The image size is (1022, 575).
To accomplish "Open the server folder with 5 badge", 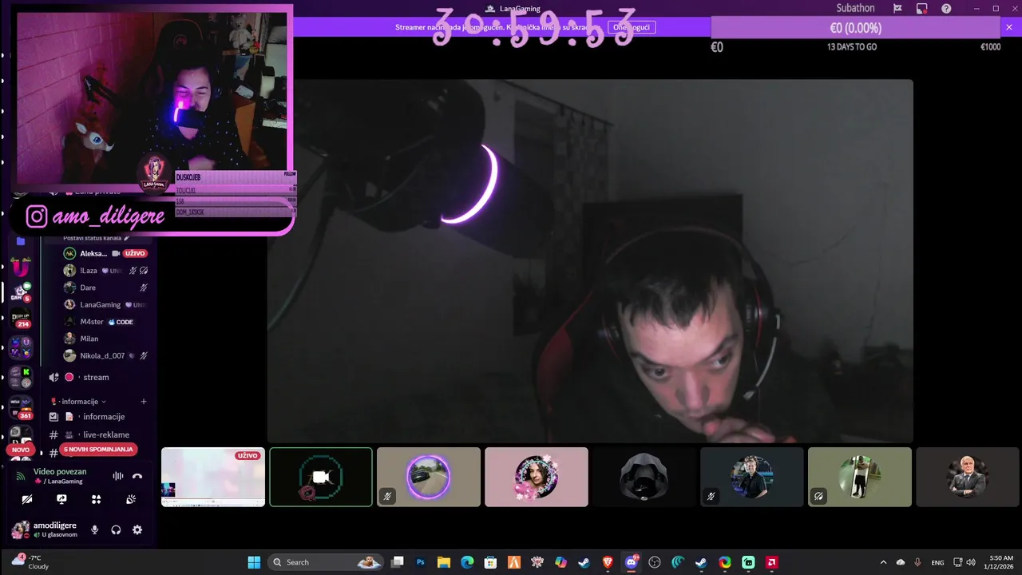I will [x=21, y=293].
